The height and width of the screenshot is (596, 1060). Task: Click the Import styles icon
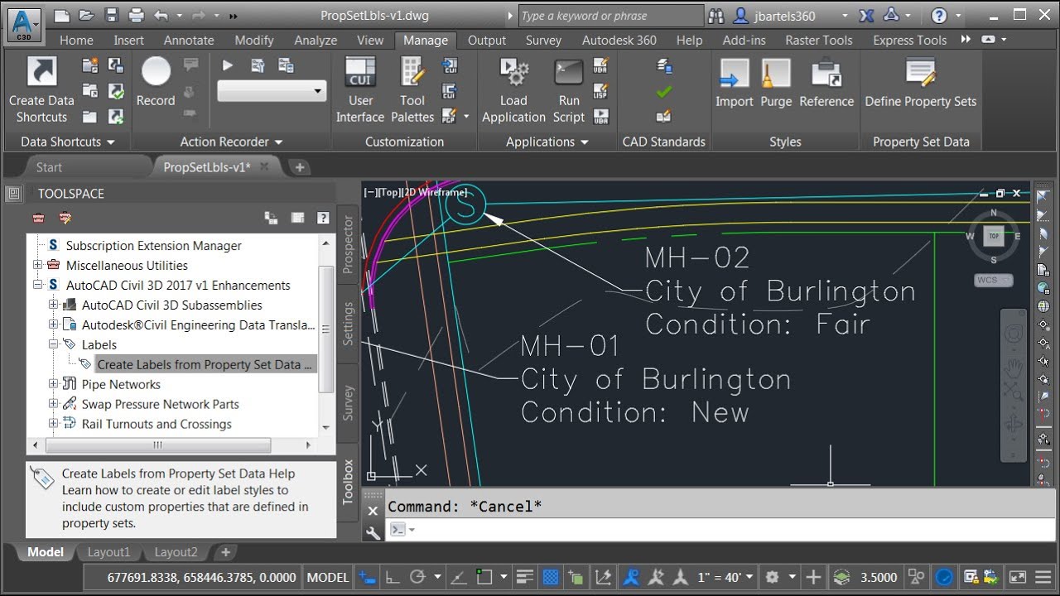tap(734, 74)
